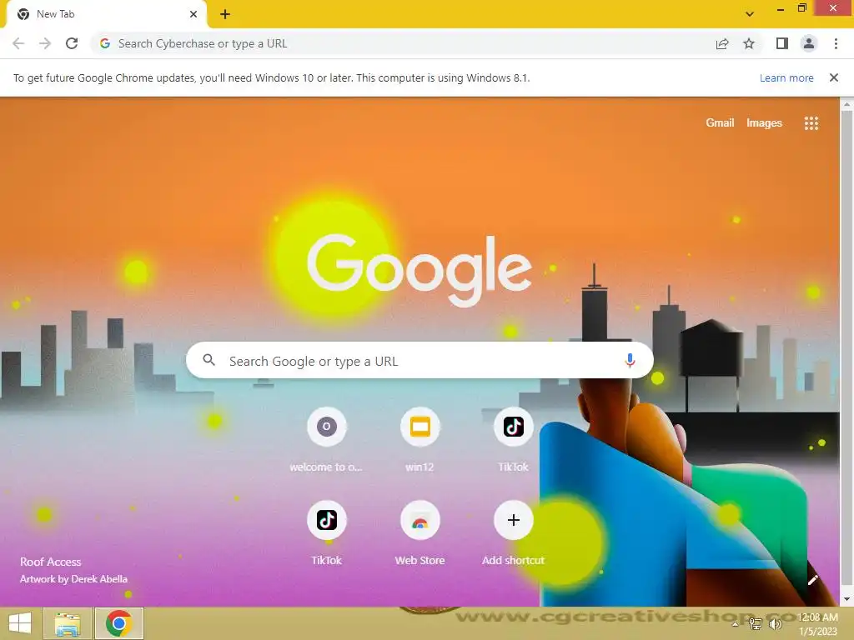Click the scrollbar down arrow

pos(846,599)
